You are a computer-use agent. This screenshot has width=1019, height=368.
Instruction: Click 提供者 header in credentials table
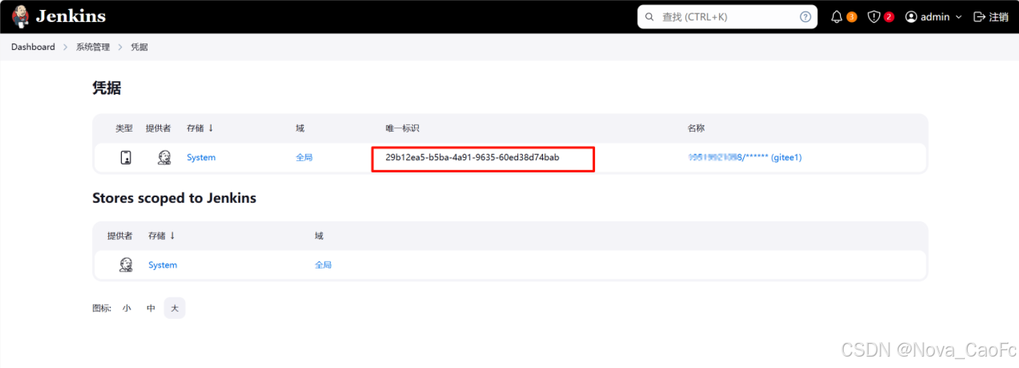pyautogui.click(x=158, y=128)
